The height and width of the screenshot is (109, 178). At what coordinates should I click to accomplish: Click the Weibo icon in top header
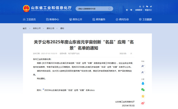[151, 7]
